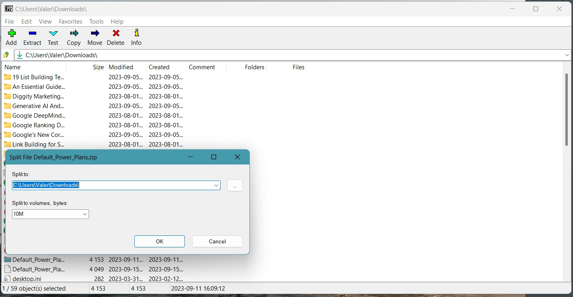Open the Tools menu
This screenshot has width=573, height=297.
click(x=97, y=22)
